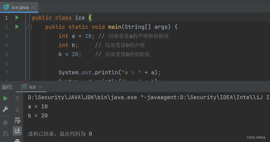Close the ice.java editor tab

33,7
